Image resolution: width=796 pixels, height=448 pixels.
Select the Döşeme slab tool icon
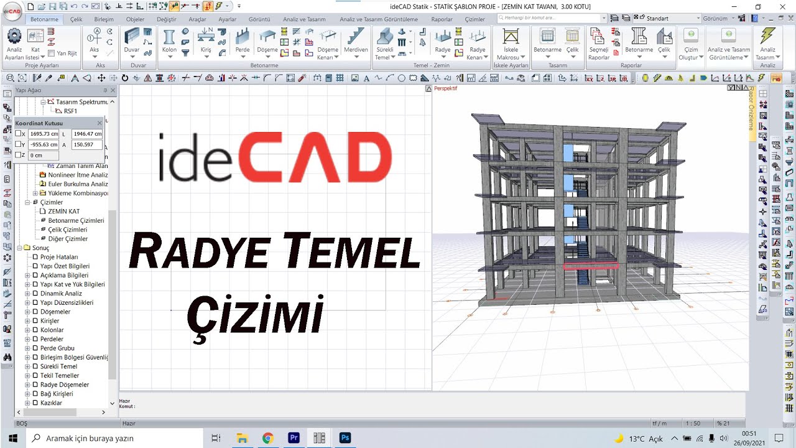267,36
